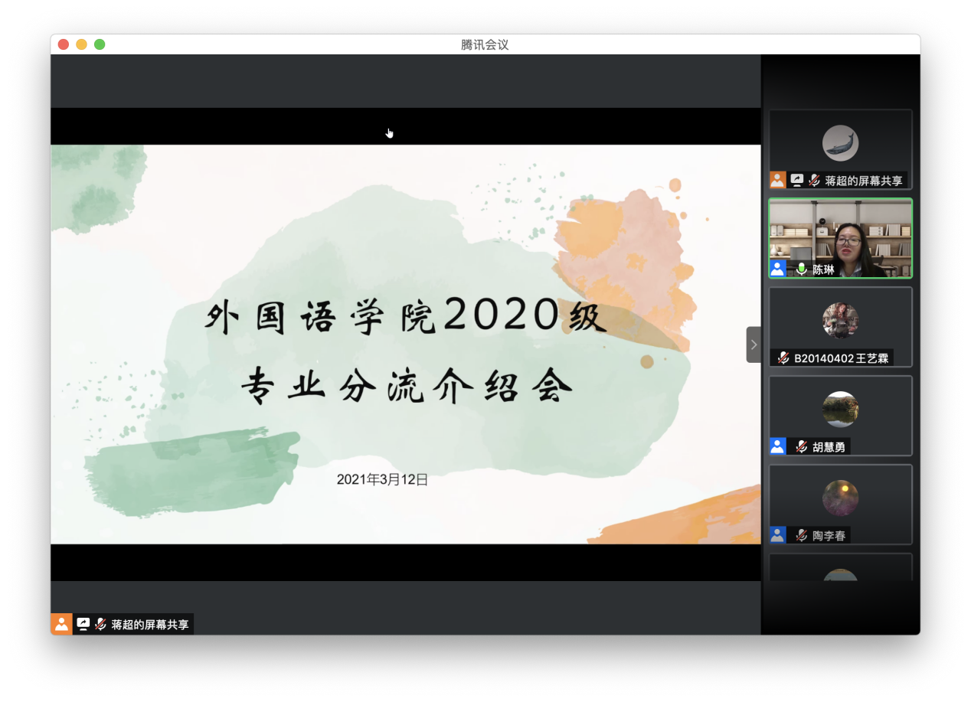Click muted mic icon next to 陶李春
The height and width of the screenshot is (702, 971).
point(801,535)
